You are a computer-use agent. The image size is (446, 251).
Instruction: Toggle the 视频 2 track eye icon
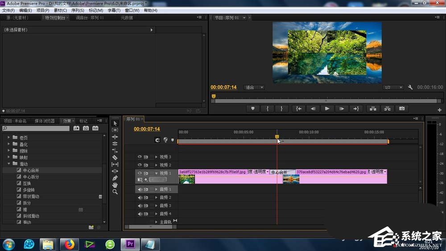coord(140,165)
